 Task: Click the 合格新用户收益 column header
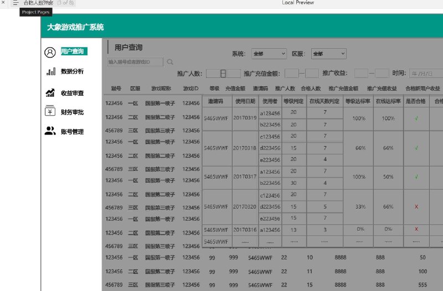423,89
